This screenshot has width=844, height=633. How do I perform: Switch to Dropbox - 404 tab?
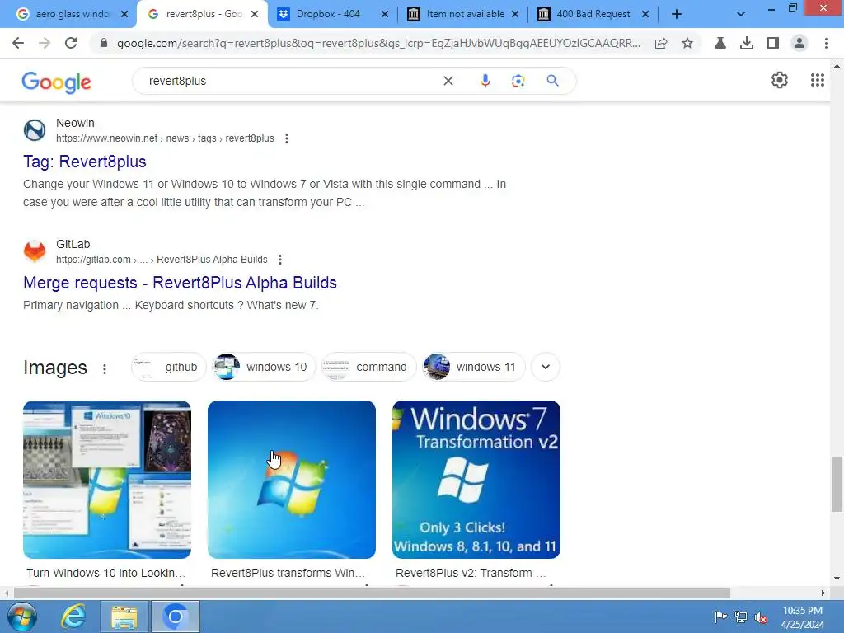tap(328, 14)
